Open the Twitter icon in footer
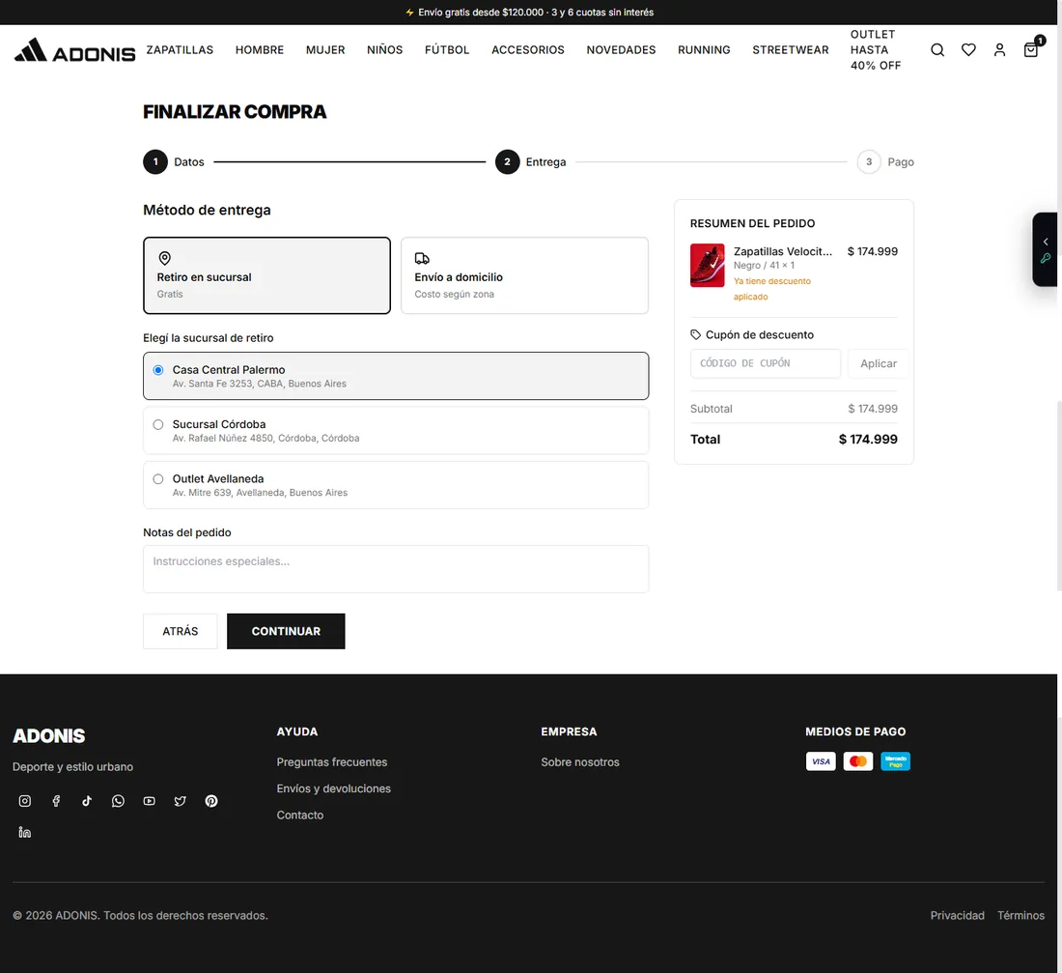 click(181, 801)
